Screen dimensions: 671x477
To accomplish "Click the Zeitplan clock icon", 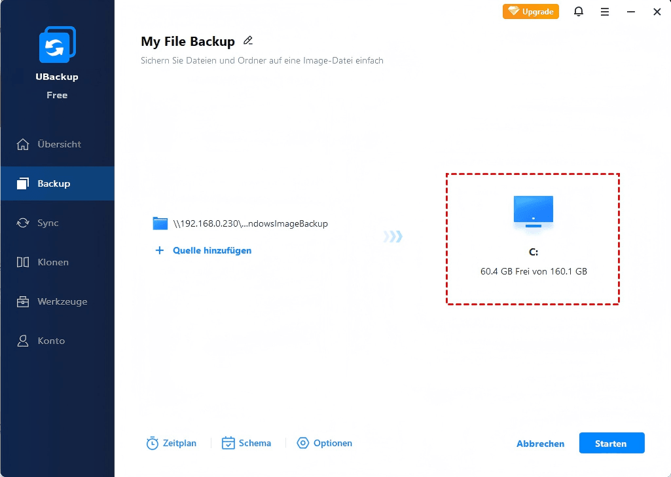I will (153, 444).
